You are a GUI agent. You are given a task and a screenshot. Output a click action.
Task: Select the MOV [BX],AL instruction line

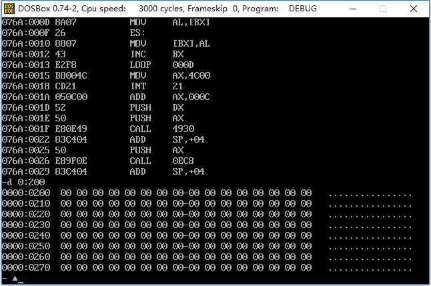[106, 43]
